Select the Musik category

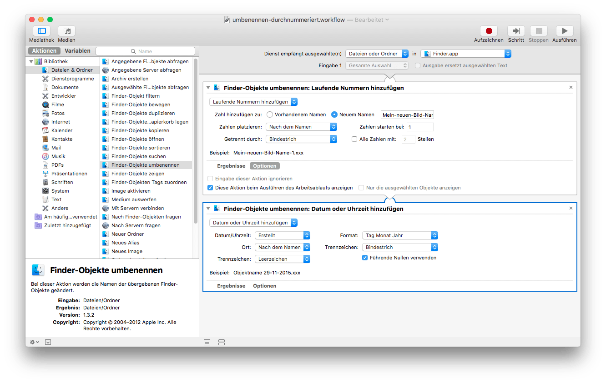pos(58,156)
